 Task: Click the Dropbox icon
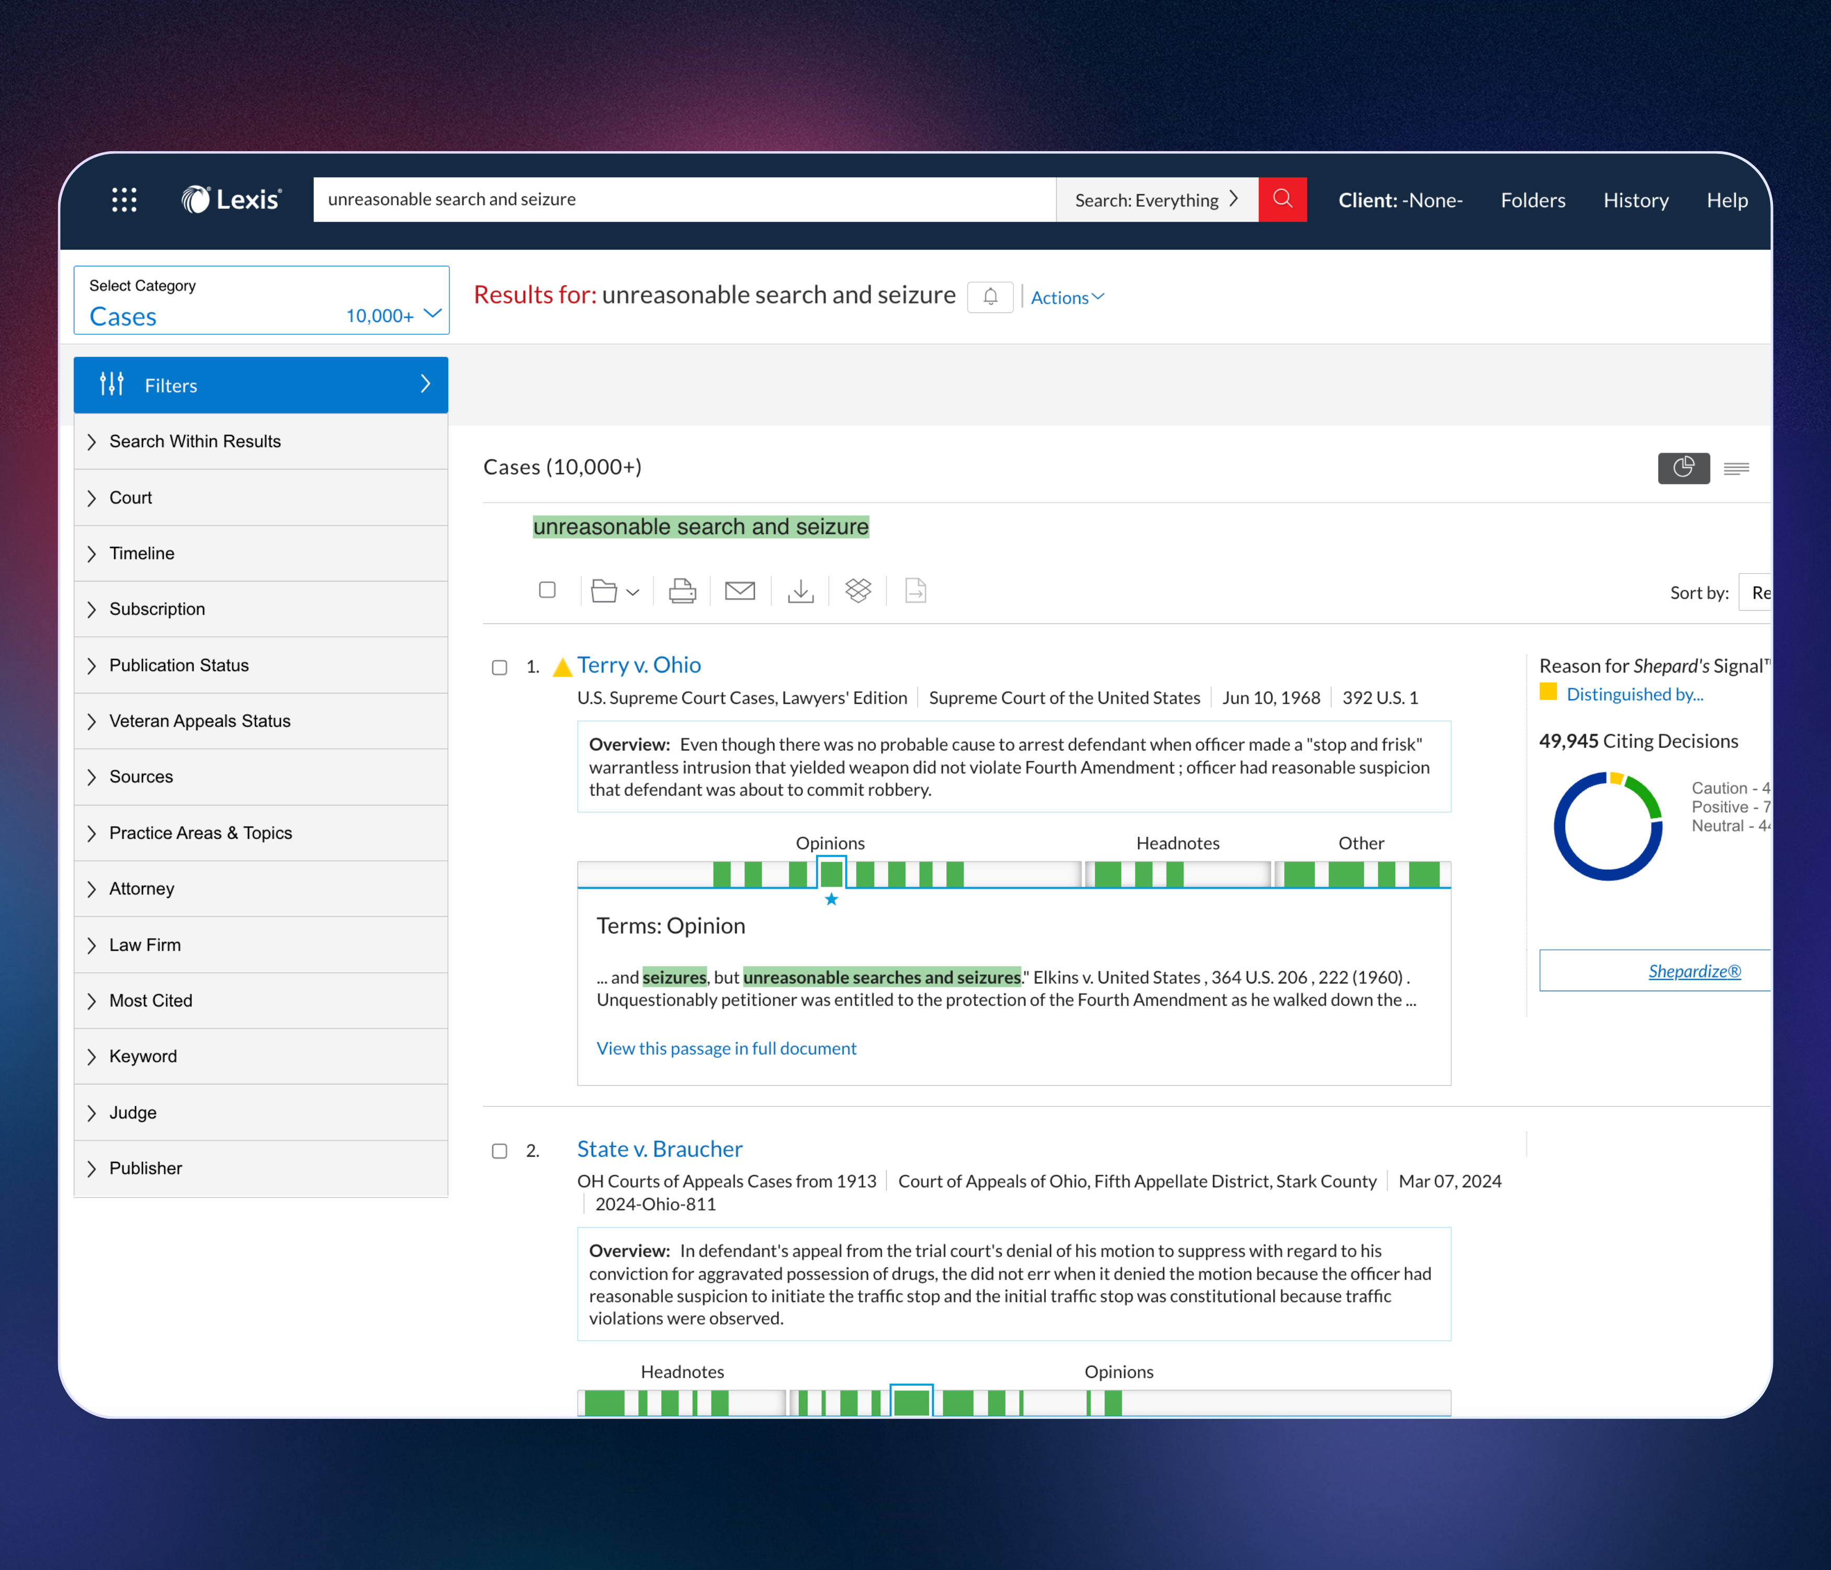858,590
